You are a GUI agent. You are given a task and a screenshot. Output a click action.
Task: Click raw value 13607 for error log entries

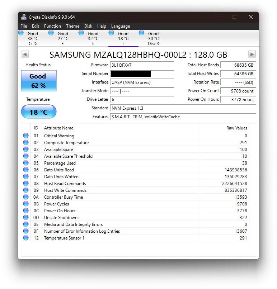[x=241, y=231]
